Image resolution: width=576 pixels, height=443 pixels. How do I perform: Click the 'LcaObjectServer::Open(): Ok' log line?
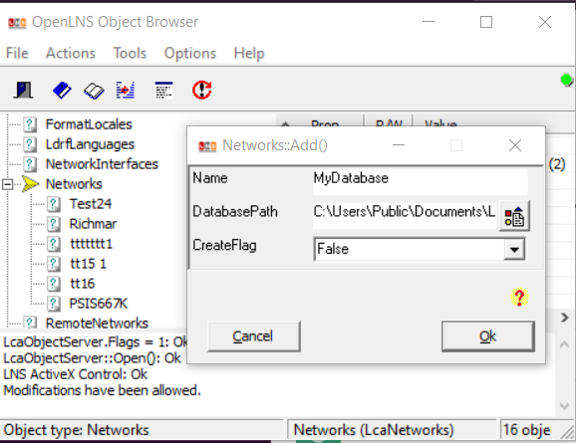(93, 357)
